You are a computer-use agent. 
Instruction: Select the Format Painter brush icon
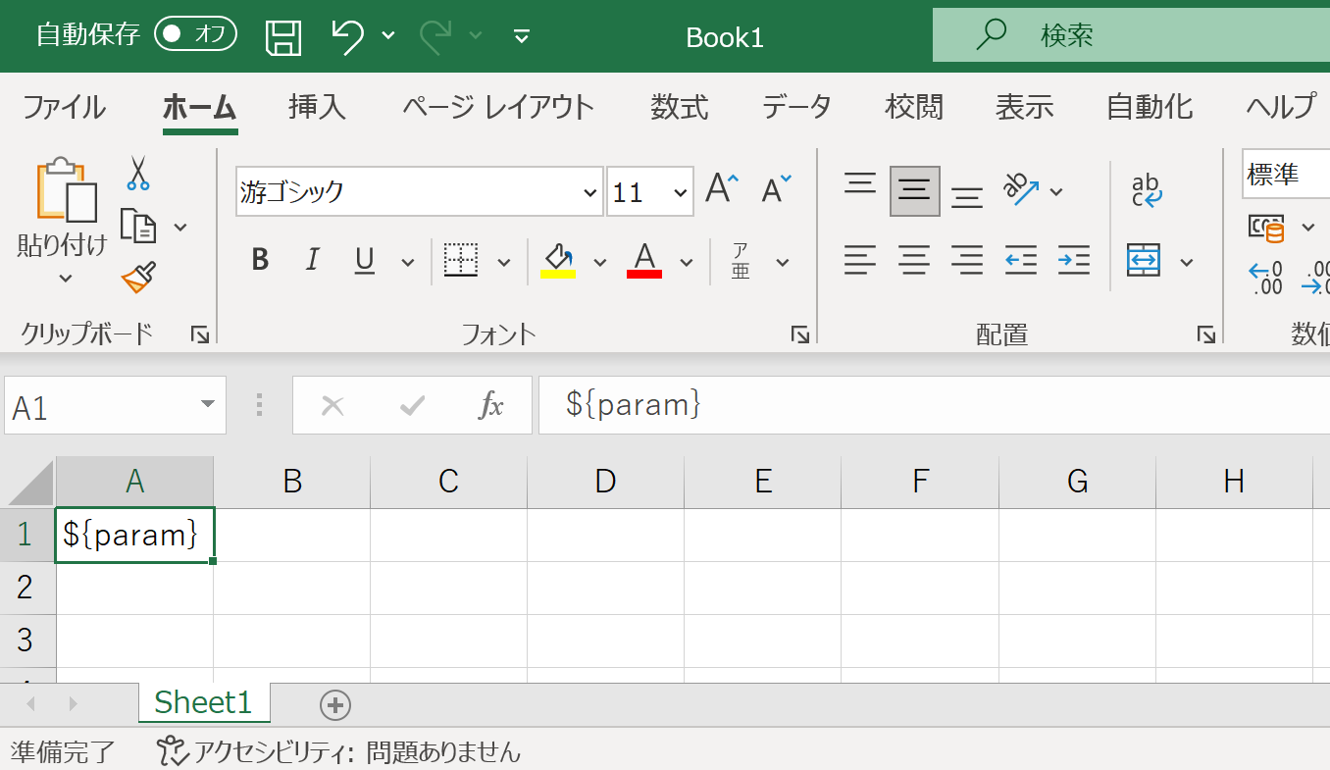coord(138,278)
